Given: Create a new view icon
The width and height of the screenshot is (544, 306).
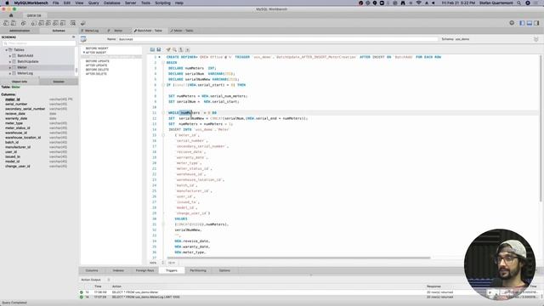Looking at the screenshot, I should 48,23.
